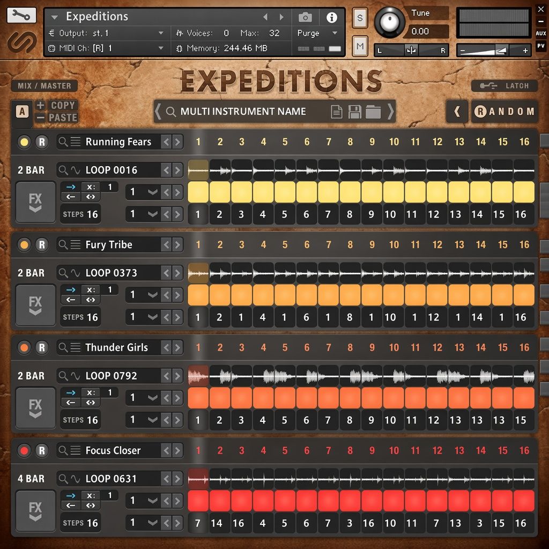Open FX panel for LOOP 0631
This screenshot has height=549, width=549.
click(35, 511)
